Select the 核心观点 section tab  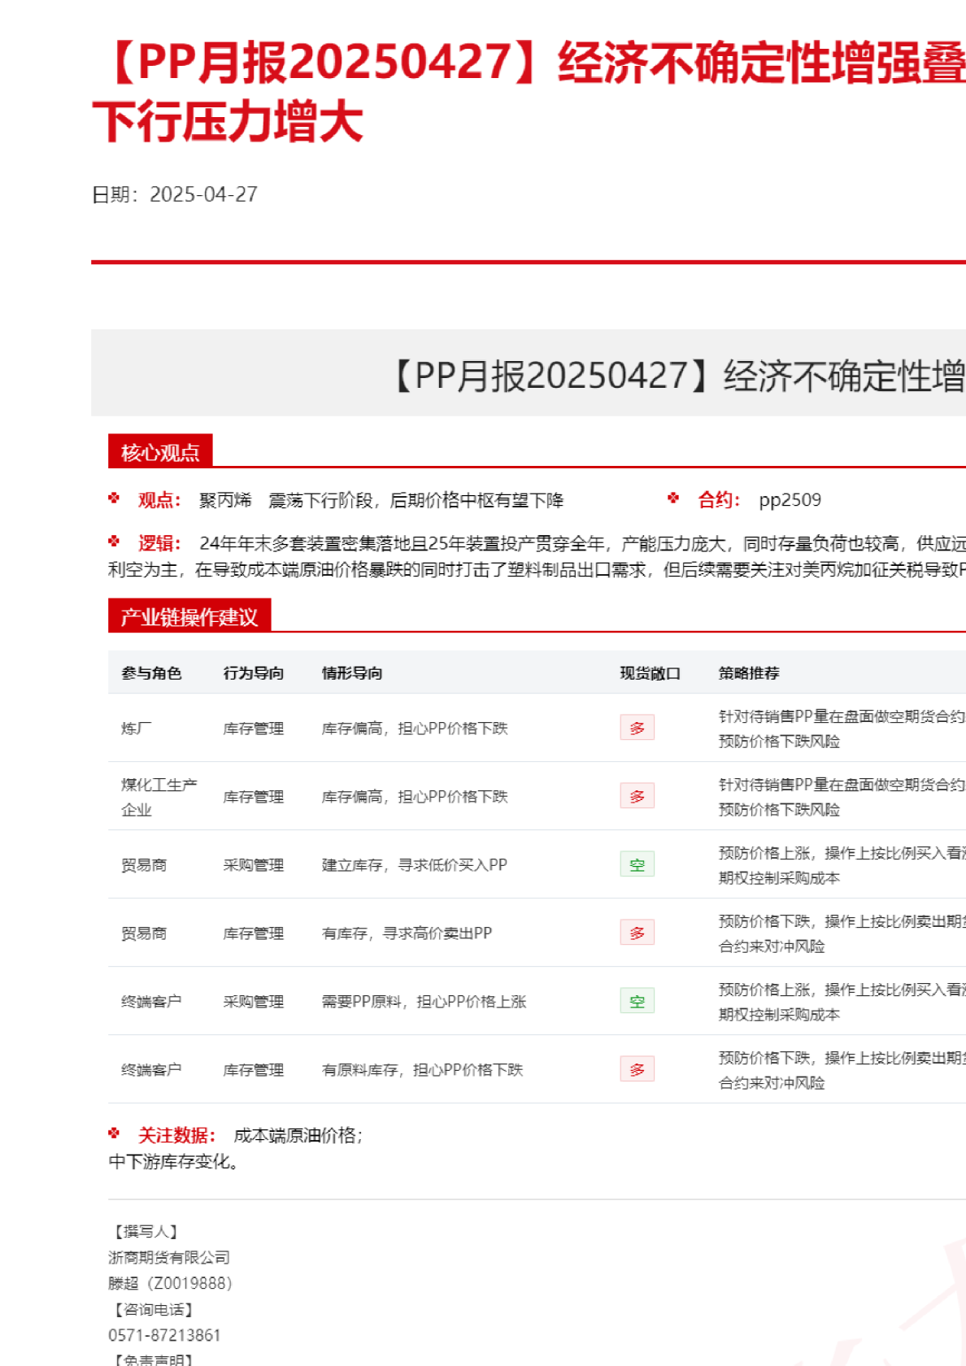(160, 452)
